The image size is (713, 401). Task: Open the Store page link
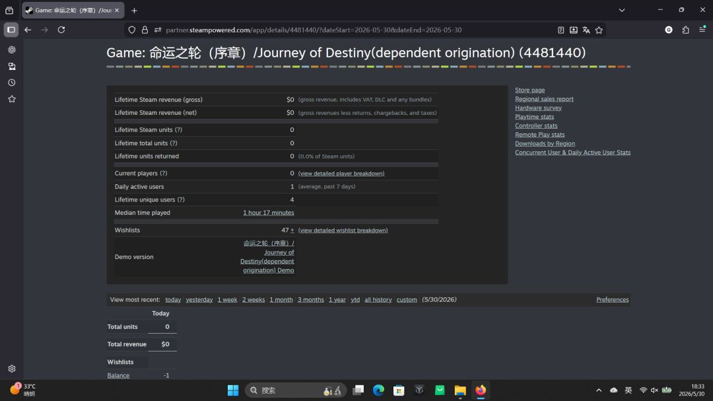(x=529, y=90)
